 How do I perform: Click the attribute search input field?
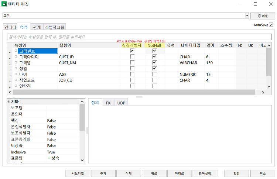139,37
